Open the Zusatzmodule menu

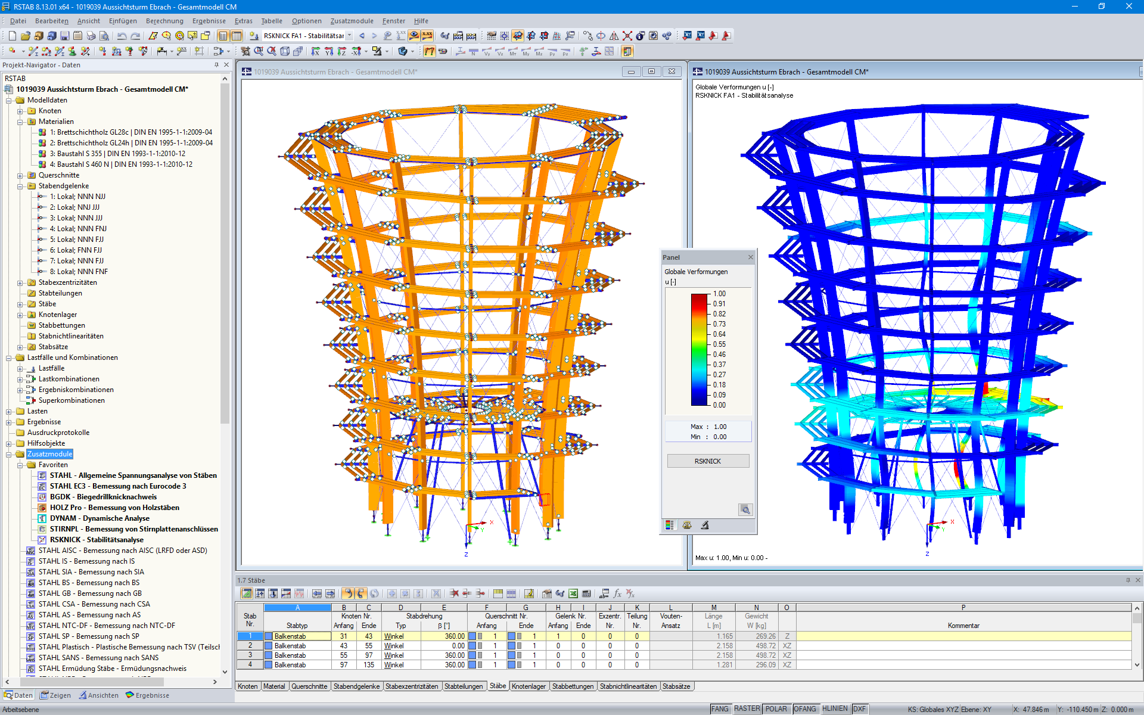click(352, 21)
